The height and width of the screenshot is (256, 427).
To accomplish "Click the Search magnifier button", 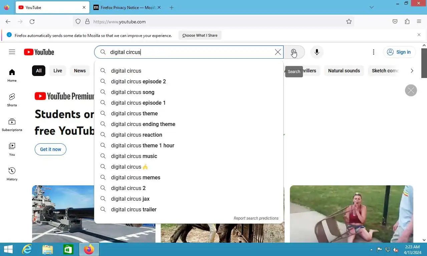I will 294,52.
